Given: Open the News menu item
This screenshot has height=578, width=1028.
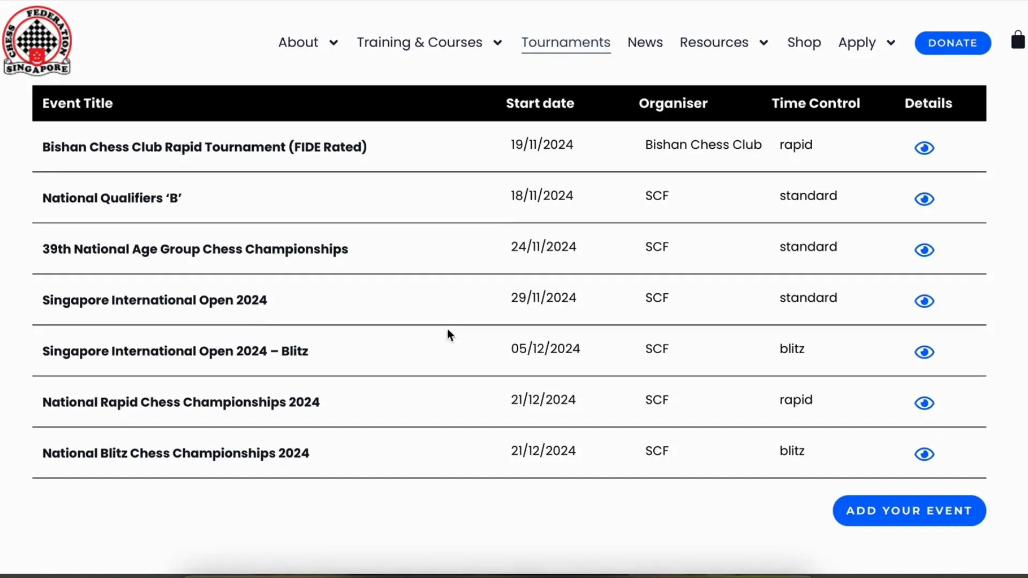Looking at the screenshot, I should coord(645,42).
